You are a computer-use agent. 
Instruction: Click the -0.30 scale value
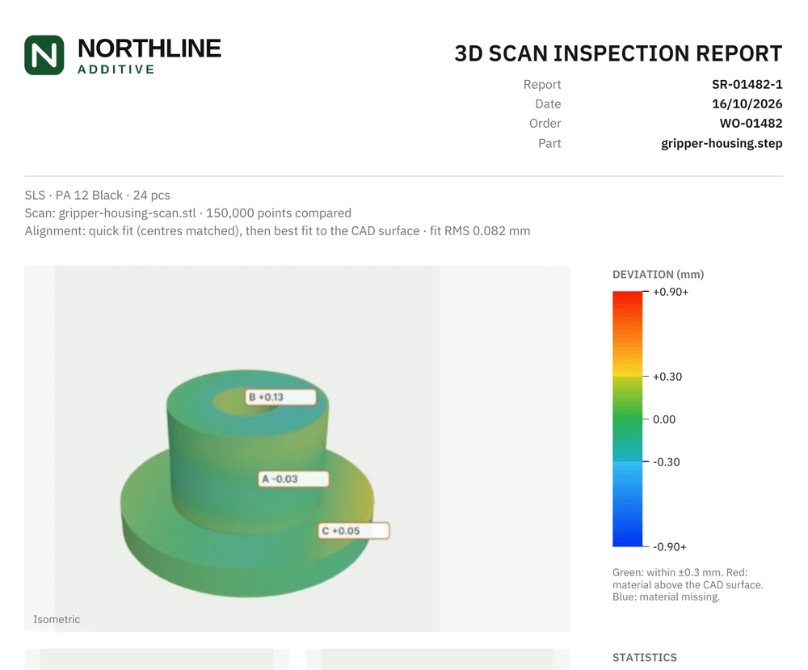(x=667, y=462)
